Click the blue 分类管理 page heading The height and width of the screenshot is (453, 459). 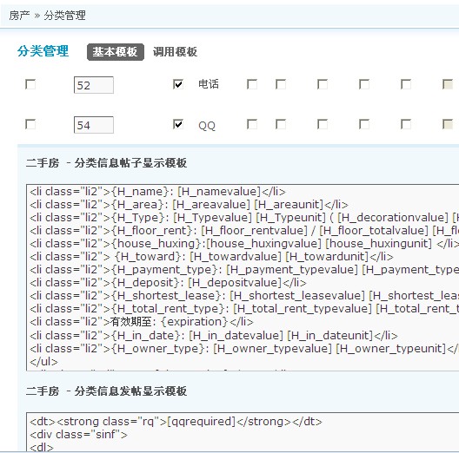(43, 51)
